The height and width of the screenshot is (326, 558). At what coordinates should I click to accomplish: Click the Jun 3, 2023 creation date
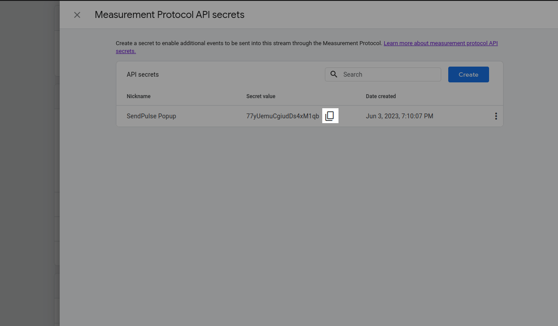click(400, 116)
